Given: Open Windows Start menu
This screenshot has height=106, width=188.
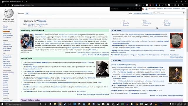Looking at the screenshot, I should coord(2,104).
